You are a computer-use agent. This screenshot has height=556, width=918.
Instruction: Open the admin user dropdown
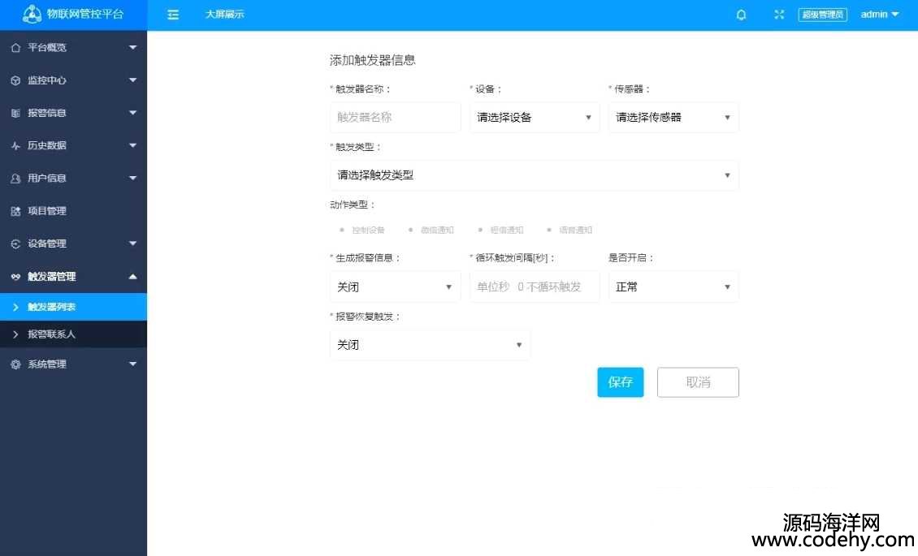[879, 15]
